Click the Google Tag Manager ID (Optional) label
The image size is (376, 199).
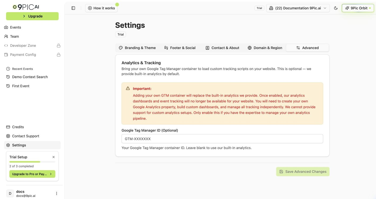(x=150, y=130)
